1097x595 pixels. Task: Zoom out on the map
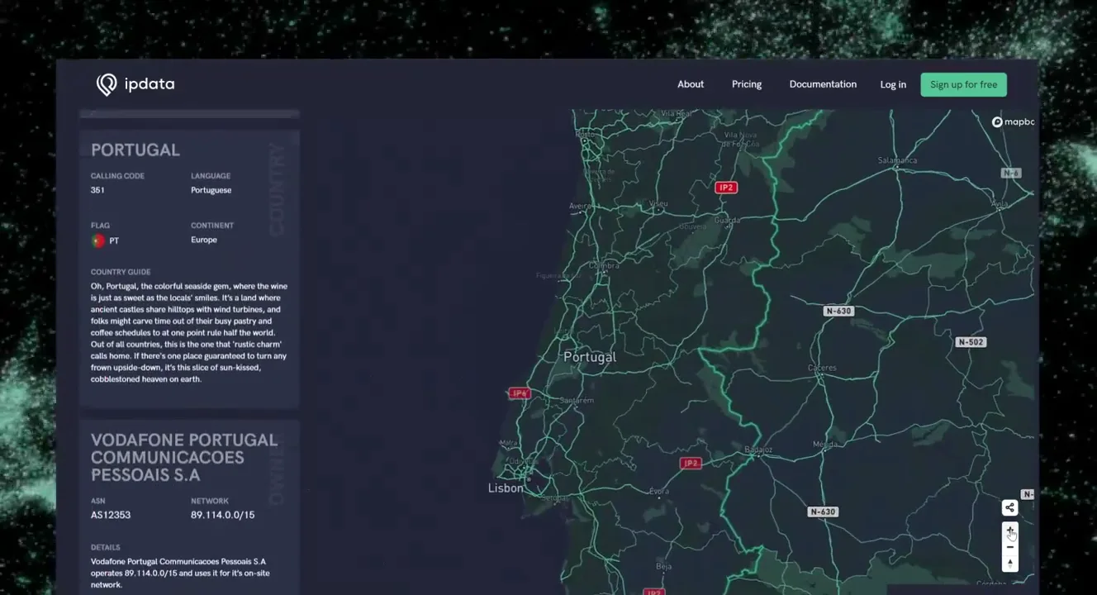[x=1009, y=547]
